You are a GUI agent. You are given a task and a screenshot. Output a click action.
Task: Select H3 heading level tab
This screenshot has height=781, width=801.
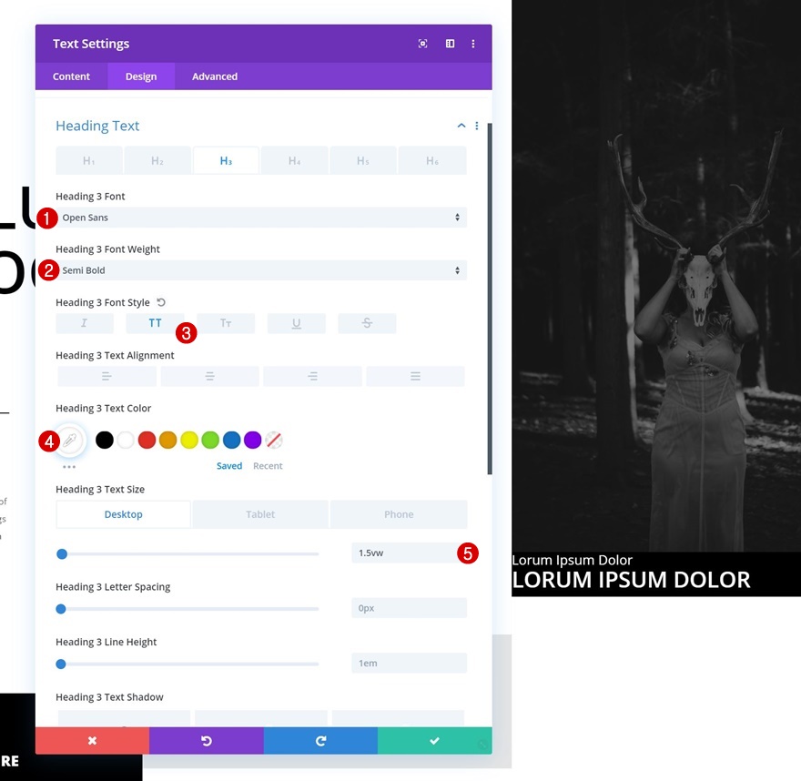(226, 161)
